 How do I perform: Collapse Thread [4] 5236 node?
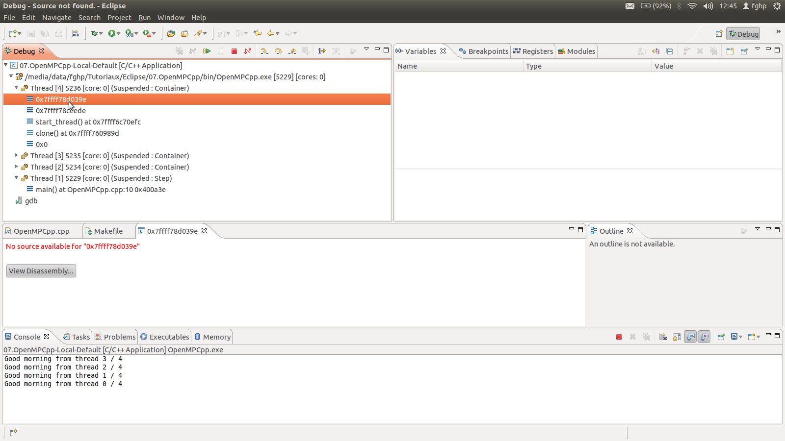(x=16, y=88)
